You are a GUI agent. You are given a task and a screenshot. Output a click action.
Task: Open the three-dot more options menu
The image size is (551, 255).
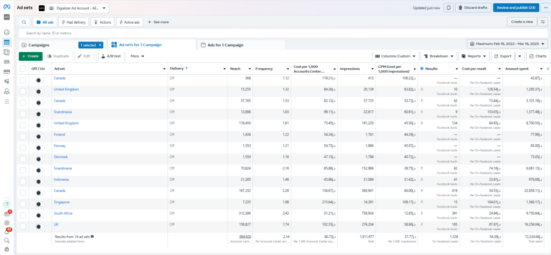544,8
